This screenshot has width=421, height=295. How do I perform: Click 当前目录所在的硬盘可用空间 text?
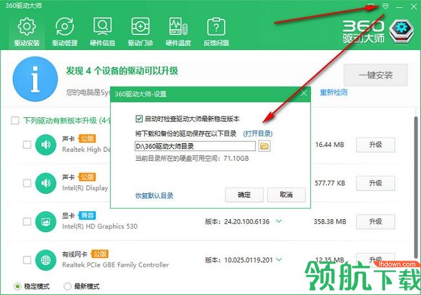192,158
